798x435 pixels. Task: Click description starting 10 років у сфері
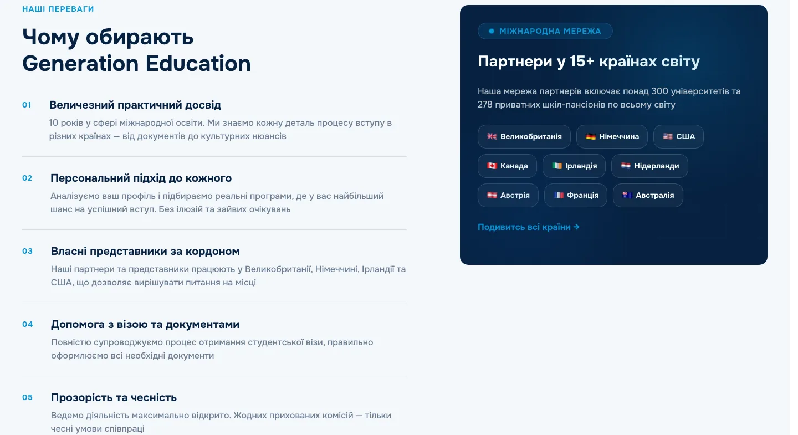[221, 129]
